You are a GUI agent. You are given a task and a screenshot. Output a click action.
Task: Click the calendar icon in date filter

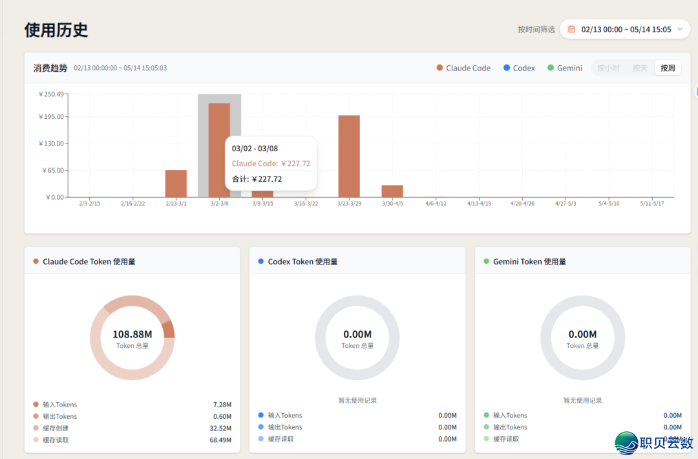pyautogui.click(x=571, y=29)
